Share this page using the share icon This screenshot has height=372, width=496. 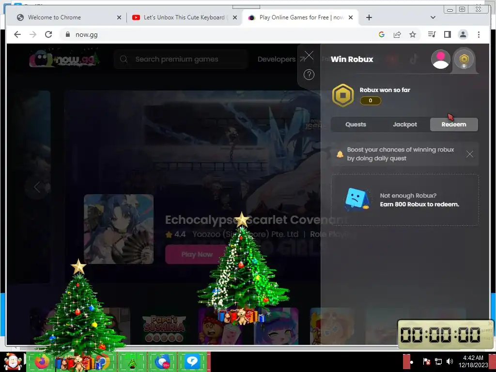397,34
